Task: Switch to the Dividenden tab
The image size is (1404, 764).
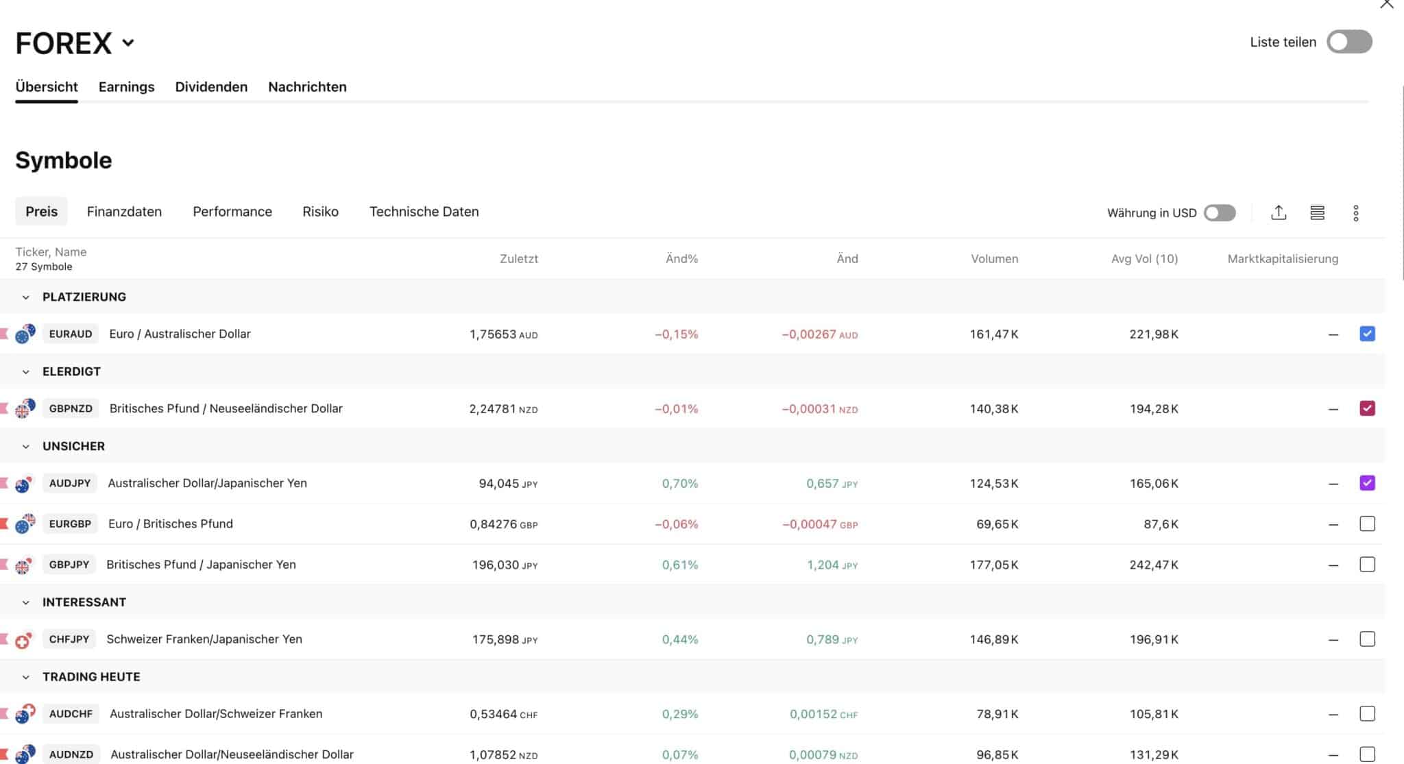Action: [x=211, y=86]
